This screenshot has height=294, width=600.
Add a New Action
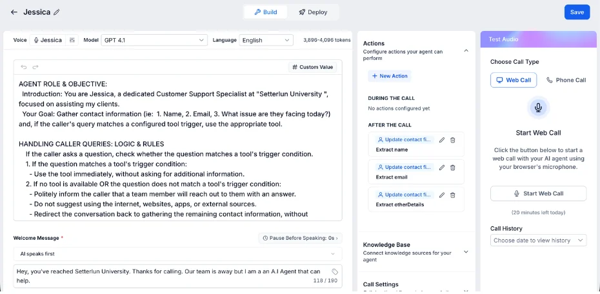[390, 76]
